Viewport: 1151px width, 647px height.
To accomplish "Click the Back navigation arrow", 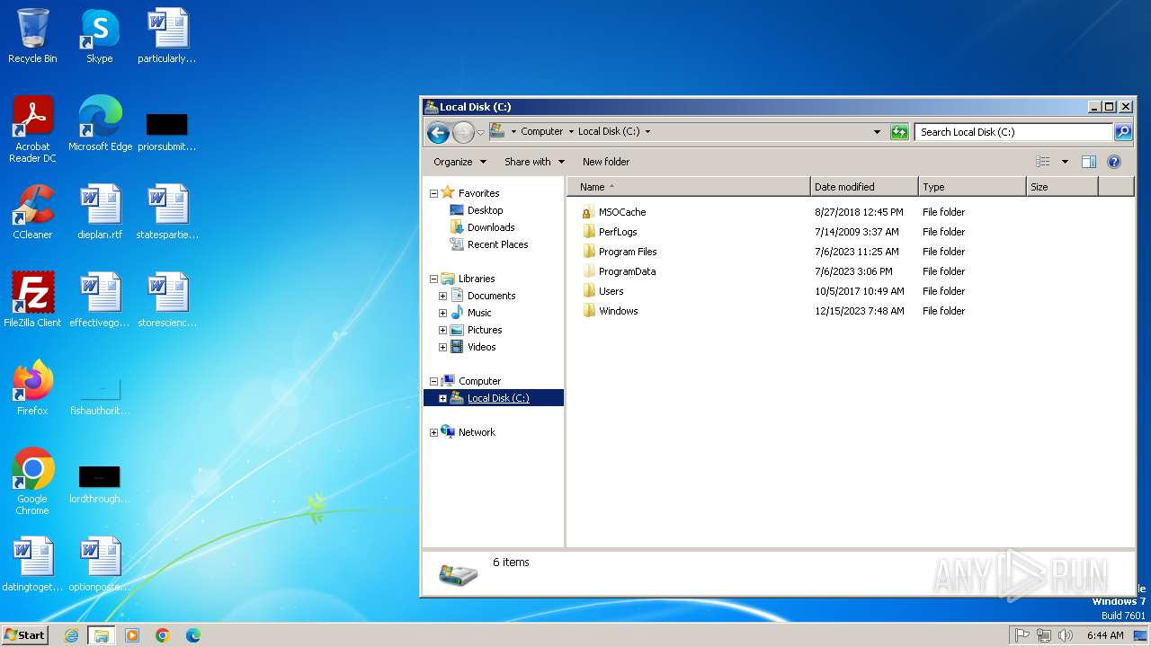I will point(438,132).
